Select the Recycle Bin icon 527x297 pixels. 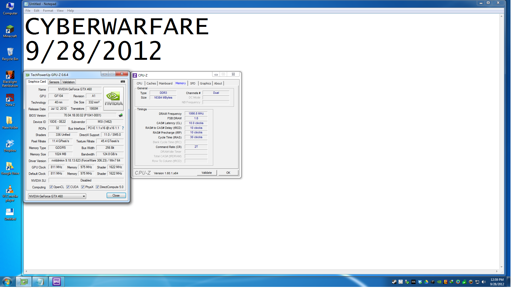[10, 54]
